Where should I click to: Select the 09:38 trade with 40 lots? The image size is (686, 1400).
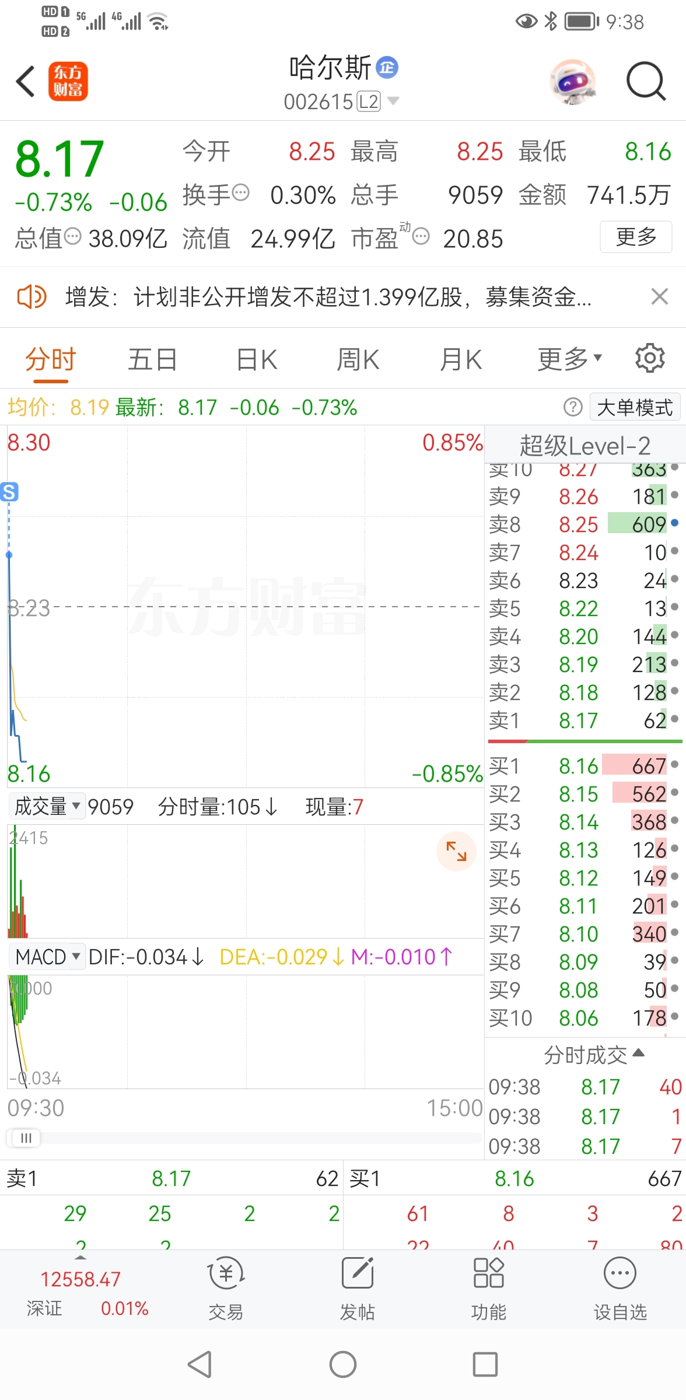[585, 1087]
